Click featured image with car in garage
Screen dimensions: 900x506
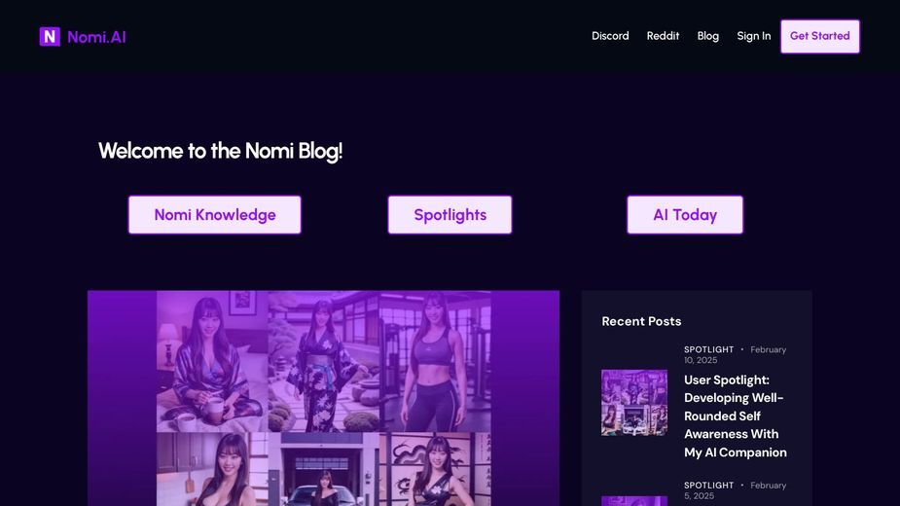click(x=323, y=469)
